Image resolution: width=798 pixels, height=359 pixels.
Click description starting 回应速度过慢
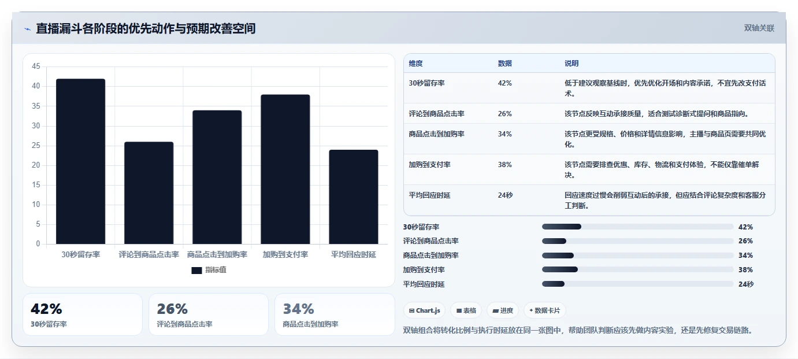pos(666,200)
